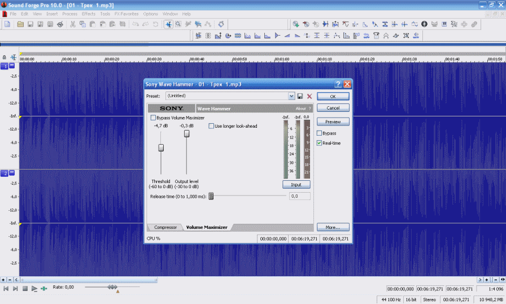Image resolution: width=506 pixels, height=304 pixels.
Task: Click Go to Start transport button
Action: 6,289
